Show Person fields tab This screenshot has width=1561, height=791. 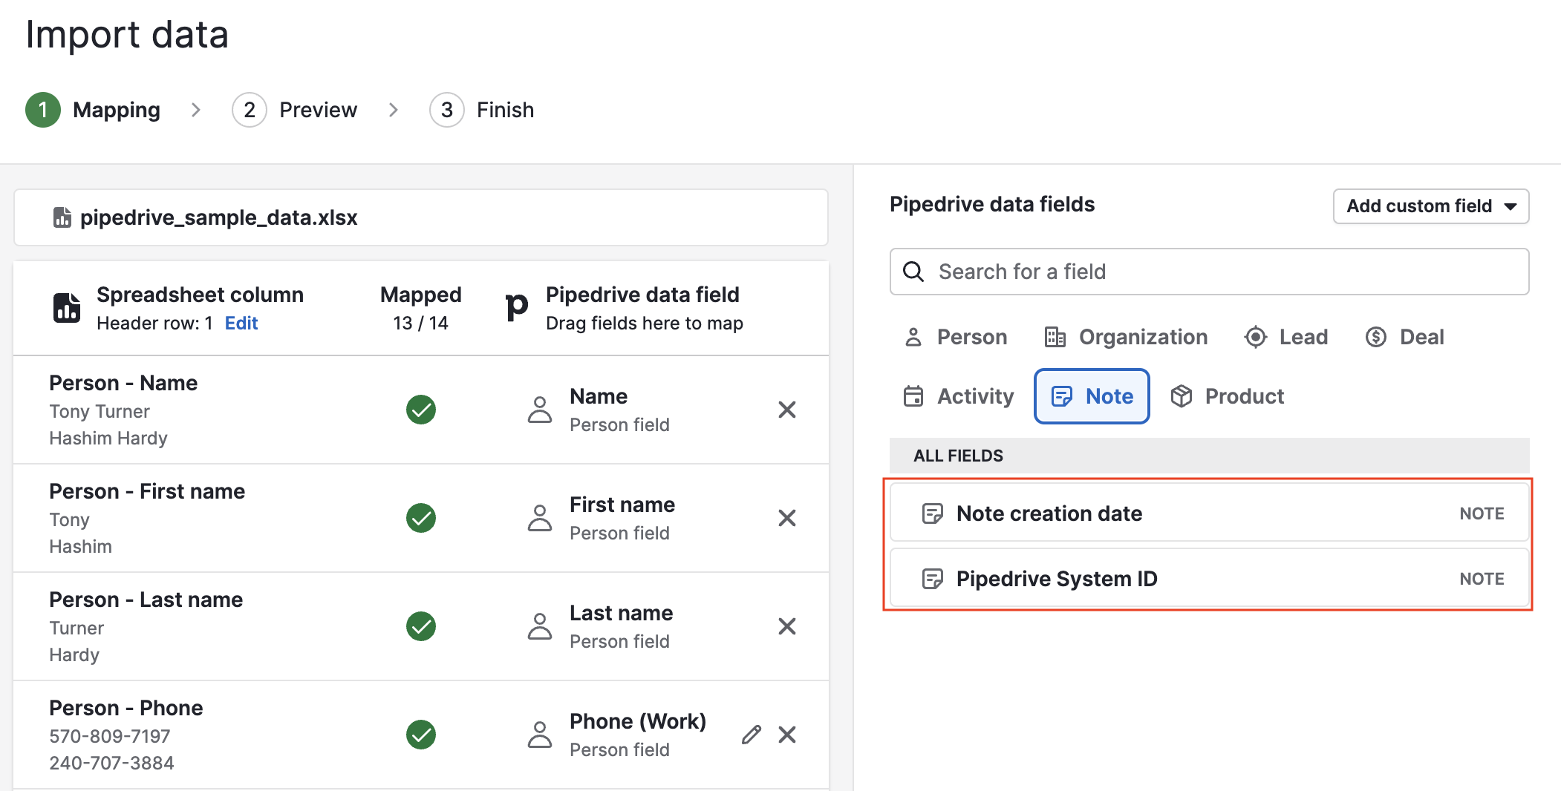955,337
